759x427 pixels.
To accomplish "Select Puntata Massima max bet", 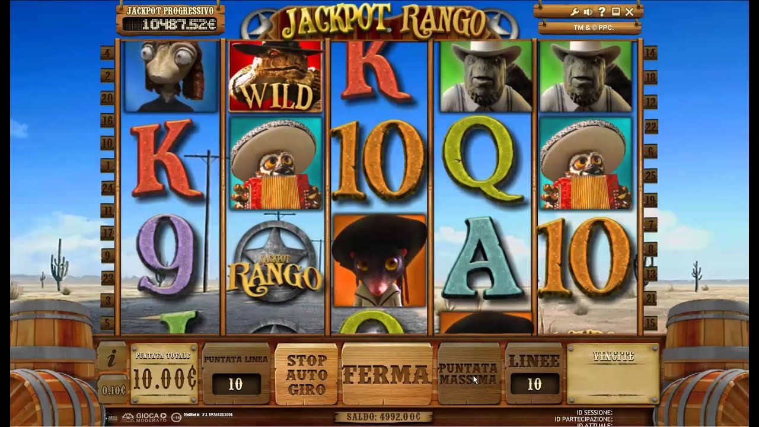I will [468, 374].
